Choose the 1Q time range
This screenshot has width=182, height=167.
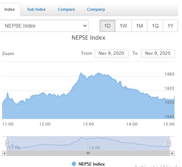point(155,26)
